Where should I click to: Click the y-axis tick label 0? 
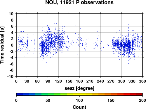tap(12, 45)
